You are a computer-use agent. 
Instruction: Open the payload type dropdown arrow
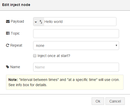point(36,22)
